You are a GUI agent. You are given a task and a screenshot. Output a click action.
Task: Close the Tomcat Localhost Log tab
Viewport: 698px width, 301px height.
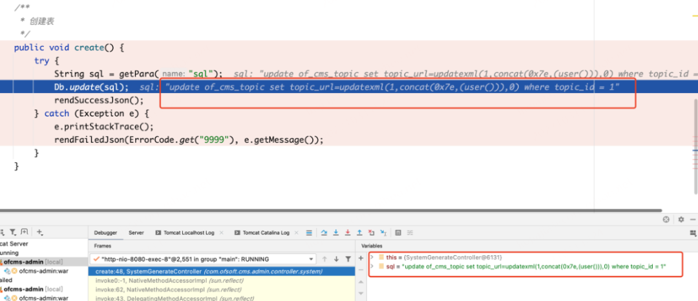221,233
